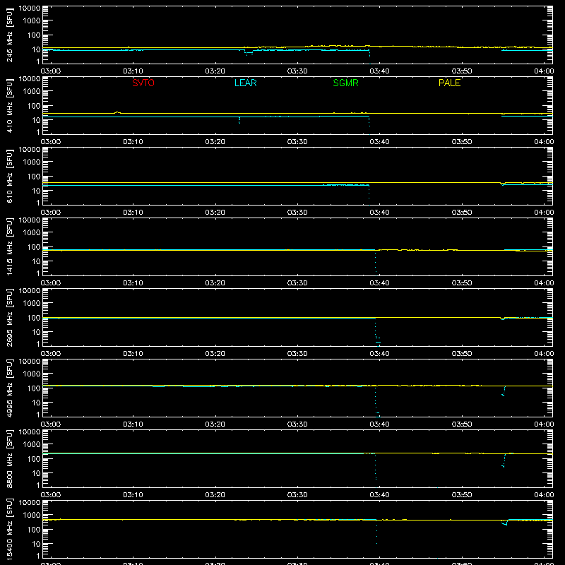Click 03:20 tick under the 2695 MHz plot
Viewport: 565px width, 565px height.
(x=215, y=354)
